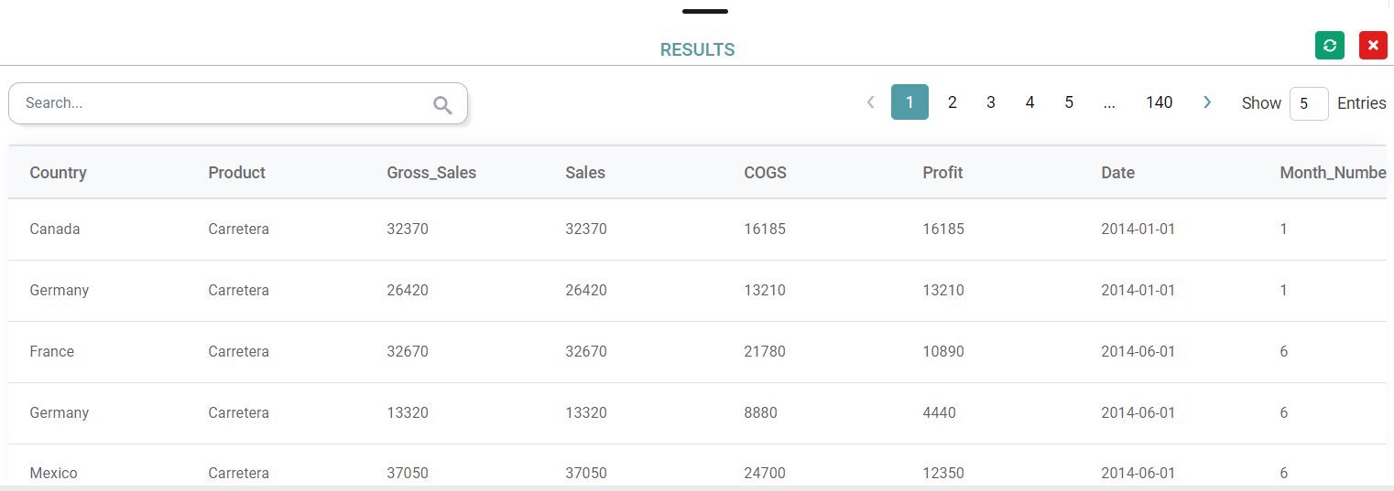
Task: Sort by Profit column header
Action: point(942,173)
